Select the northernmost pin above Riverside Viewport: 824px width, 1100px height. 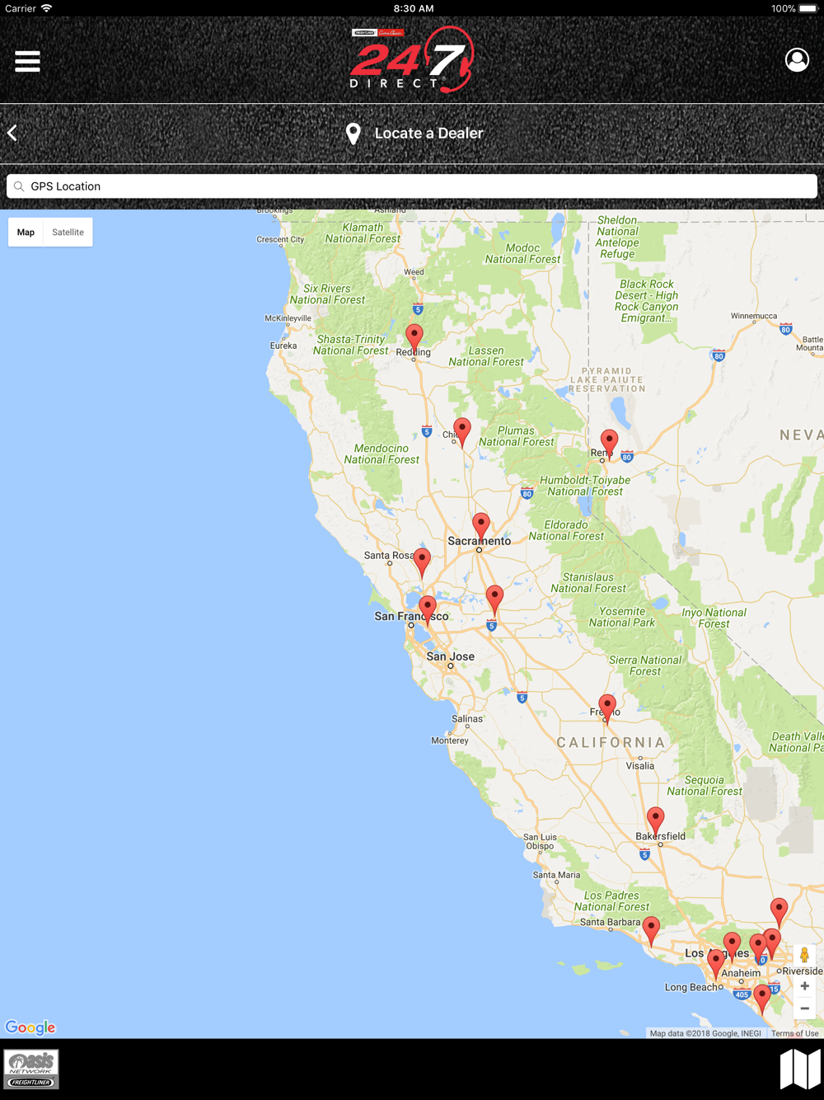coord(779,913)
